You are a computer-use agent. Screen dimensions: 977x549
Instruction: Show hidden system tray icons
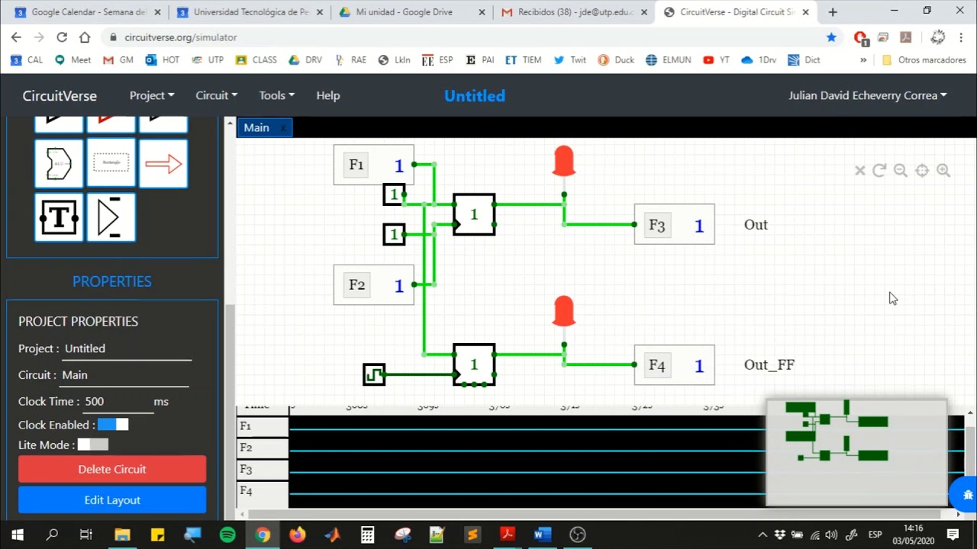(x=762, y=535)
